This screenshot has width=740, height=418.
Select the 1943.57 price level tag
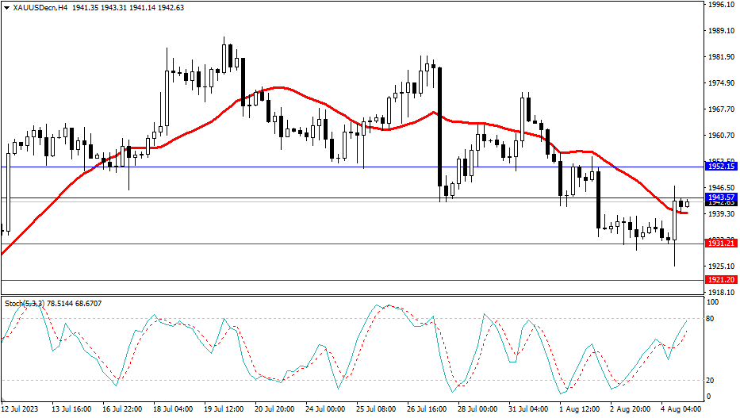[721, 197]
